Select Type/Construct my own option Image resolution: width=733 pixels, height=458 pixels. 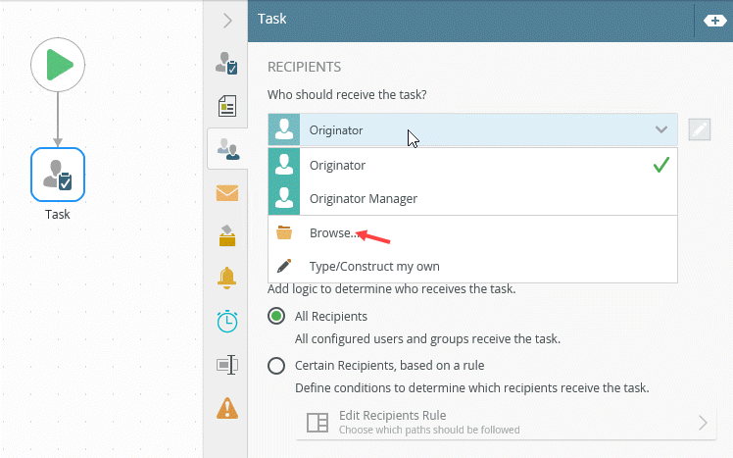(472, 266)
